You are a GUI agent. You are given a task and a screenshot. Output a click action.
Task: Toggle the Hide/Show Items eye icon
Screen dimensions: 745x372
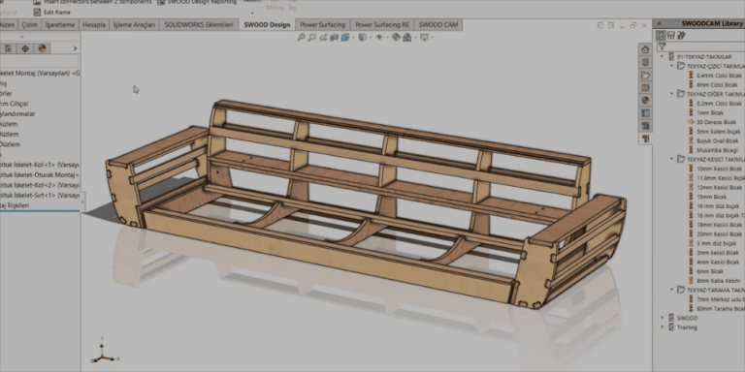[379, 37]
